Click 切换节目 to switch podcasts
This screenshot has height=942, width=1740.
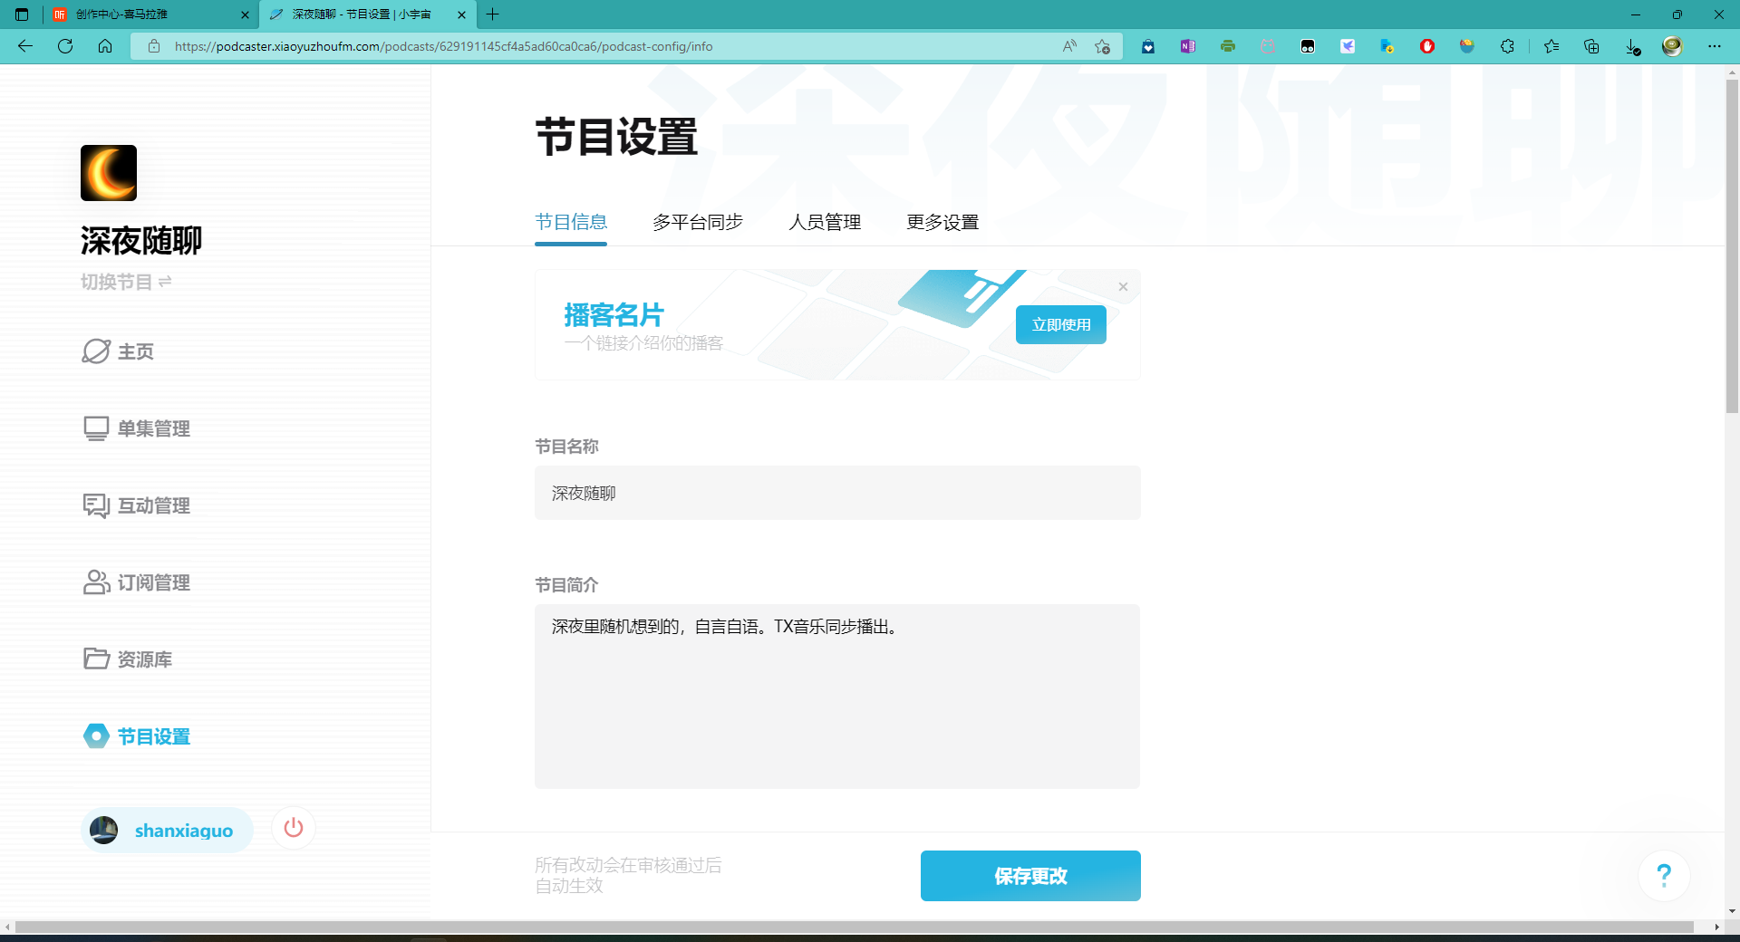tap(126, 282)
